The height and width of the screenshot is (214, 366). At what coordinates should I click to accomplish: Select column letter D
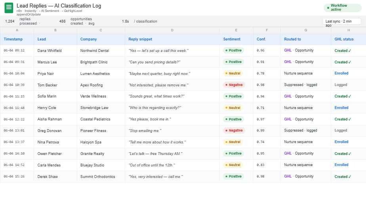click(x=172, y=31)
